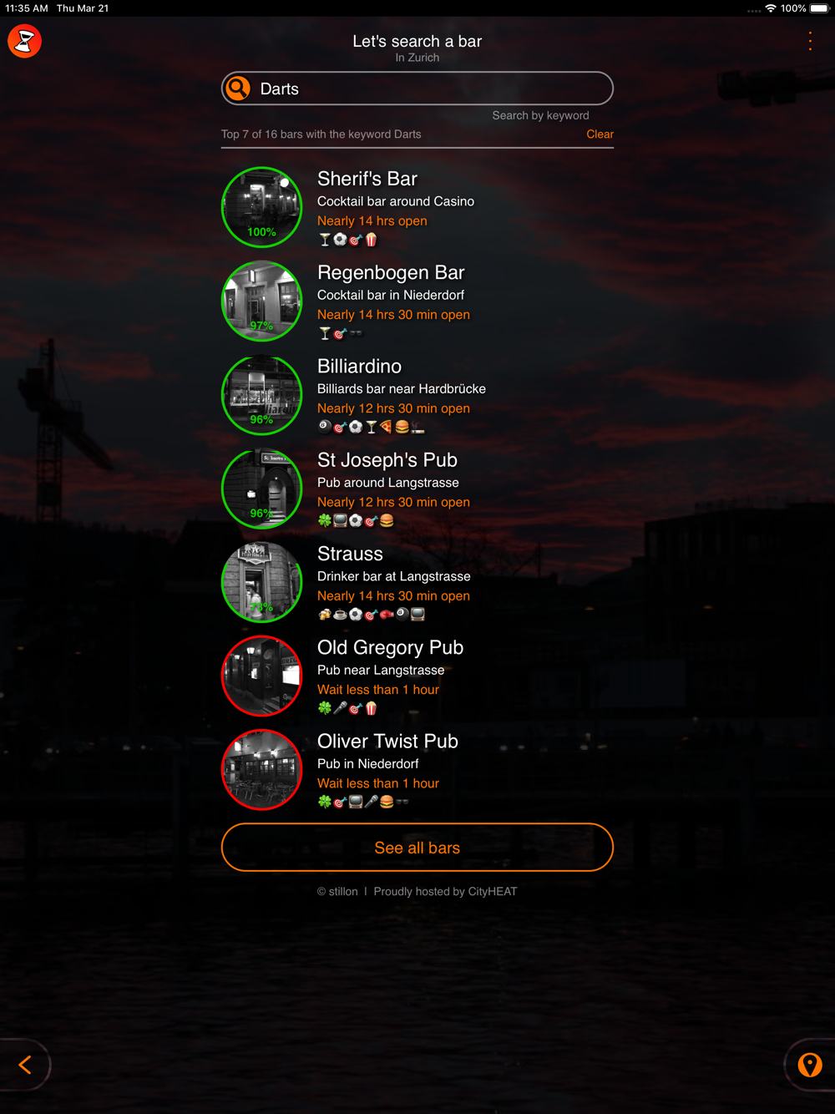Open Regenbogen Bar thumbnail image

tap(262, 301)
